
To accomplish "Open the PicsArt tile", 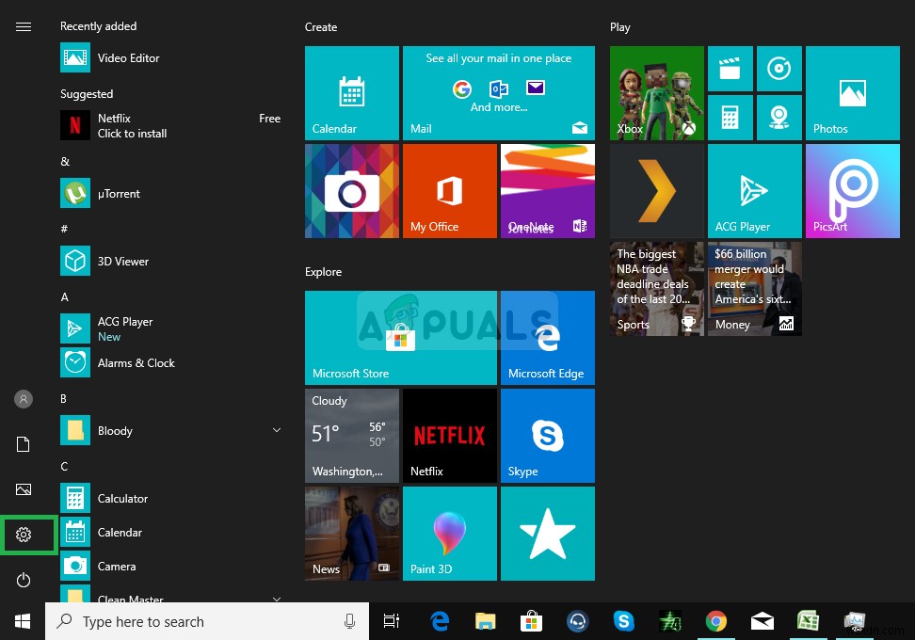I will (852, 190).
